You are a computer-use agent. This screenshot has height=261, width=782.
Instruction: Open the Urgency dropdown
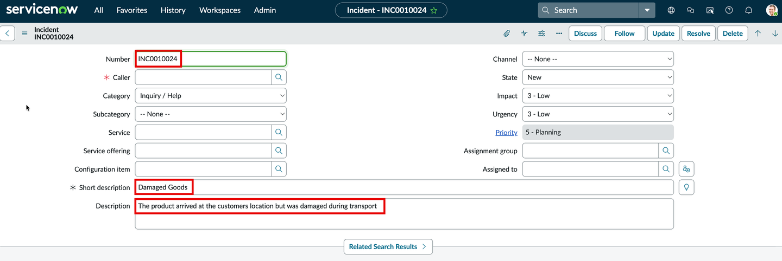click(598, 114)
